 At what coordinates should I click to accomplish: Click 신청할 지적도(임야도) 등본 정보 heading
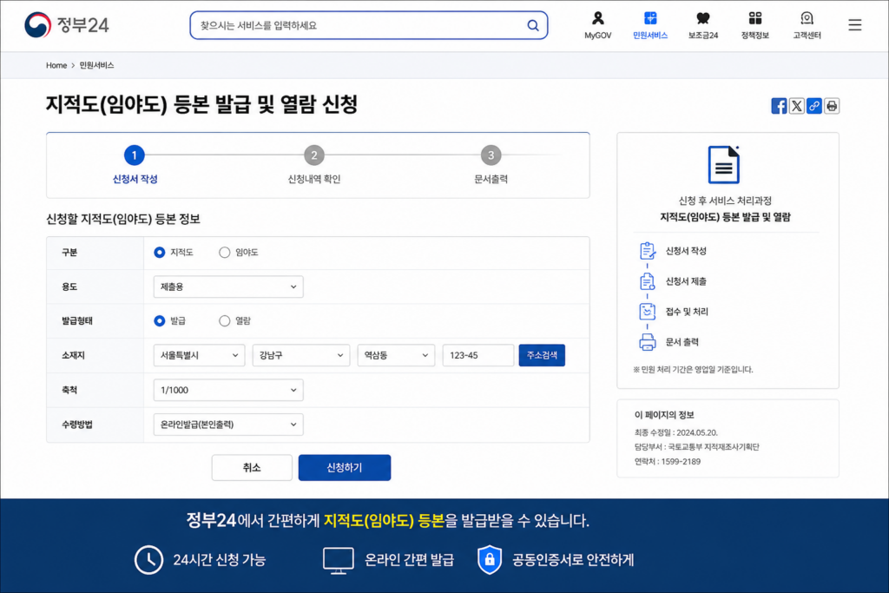[123, 220]
